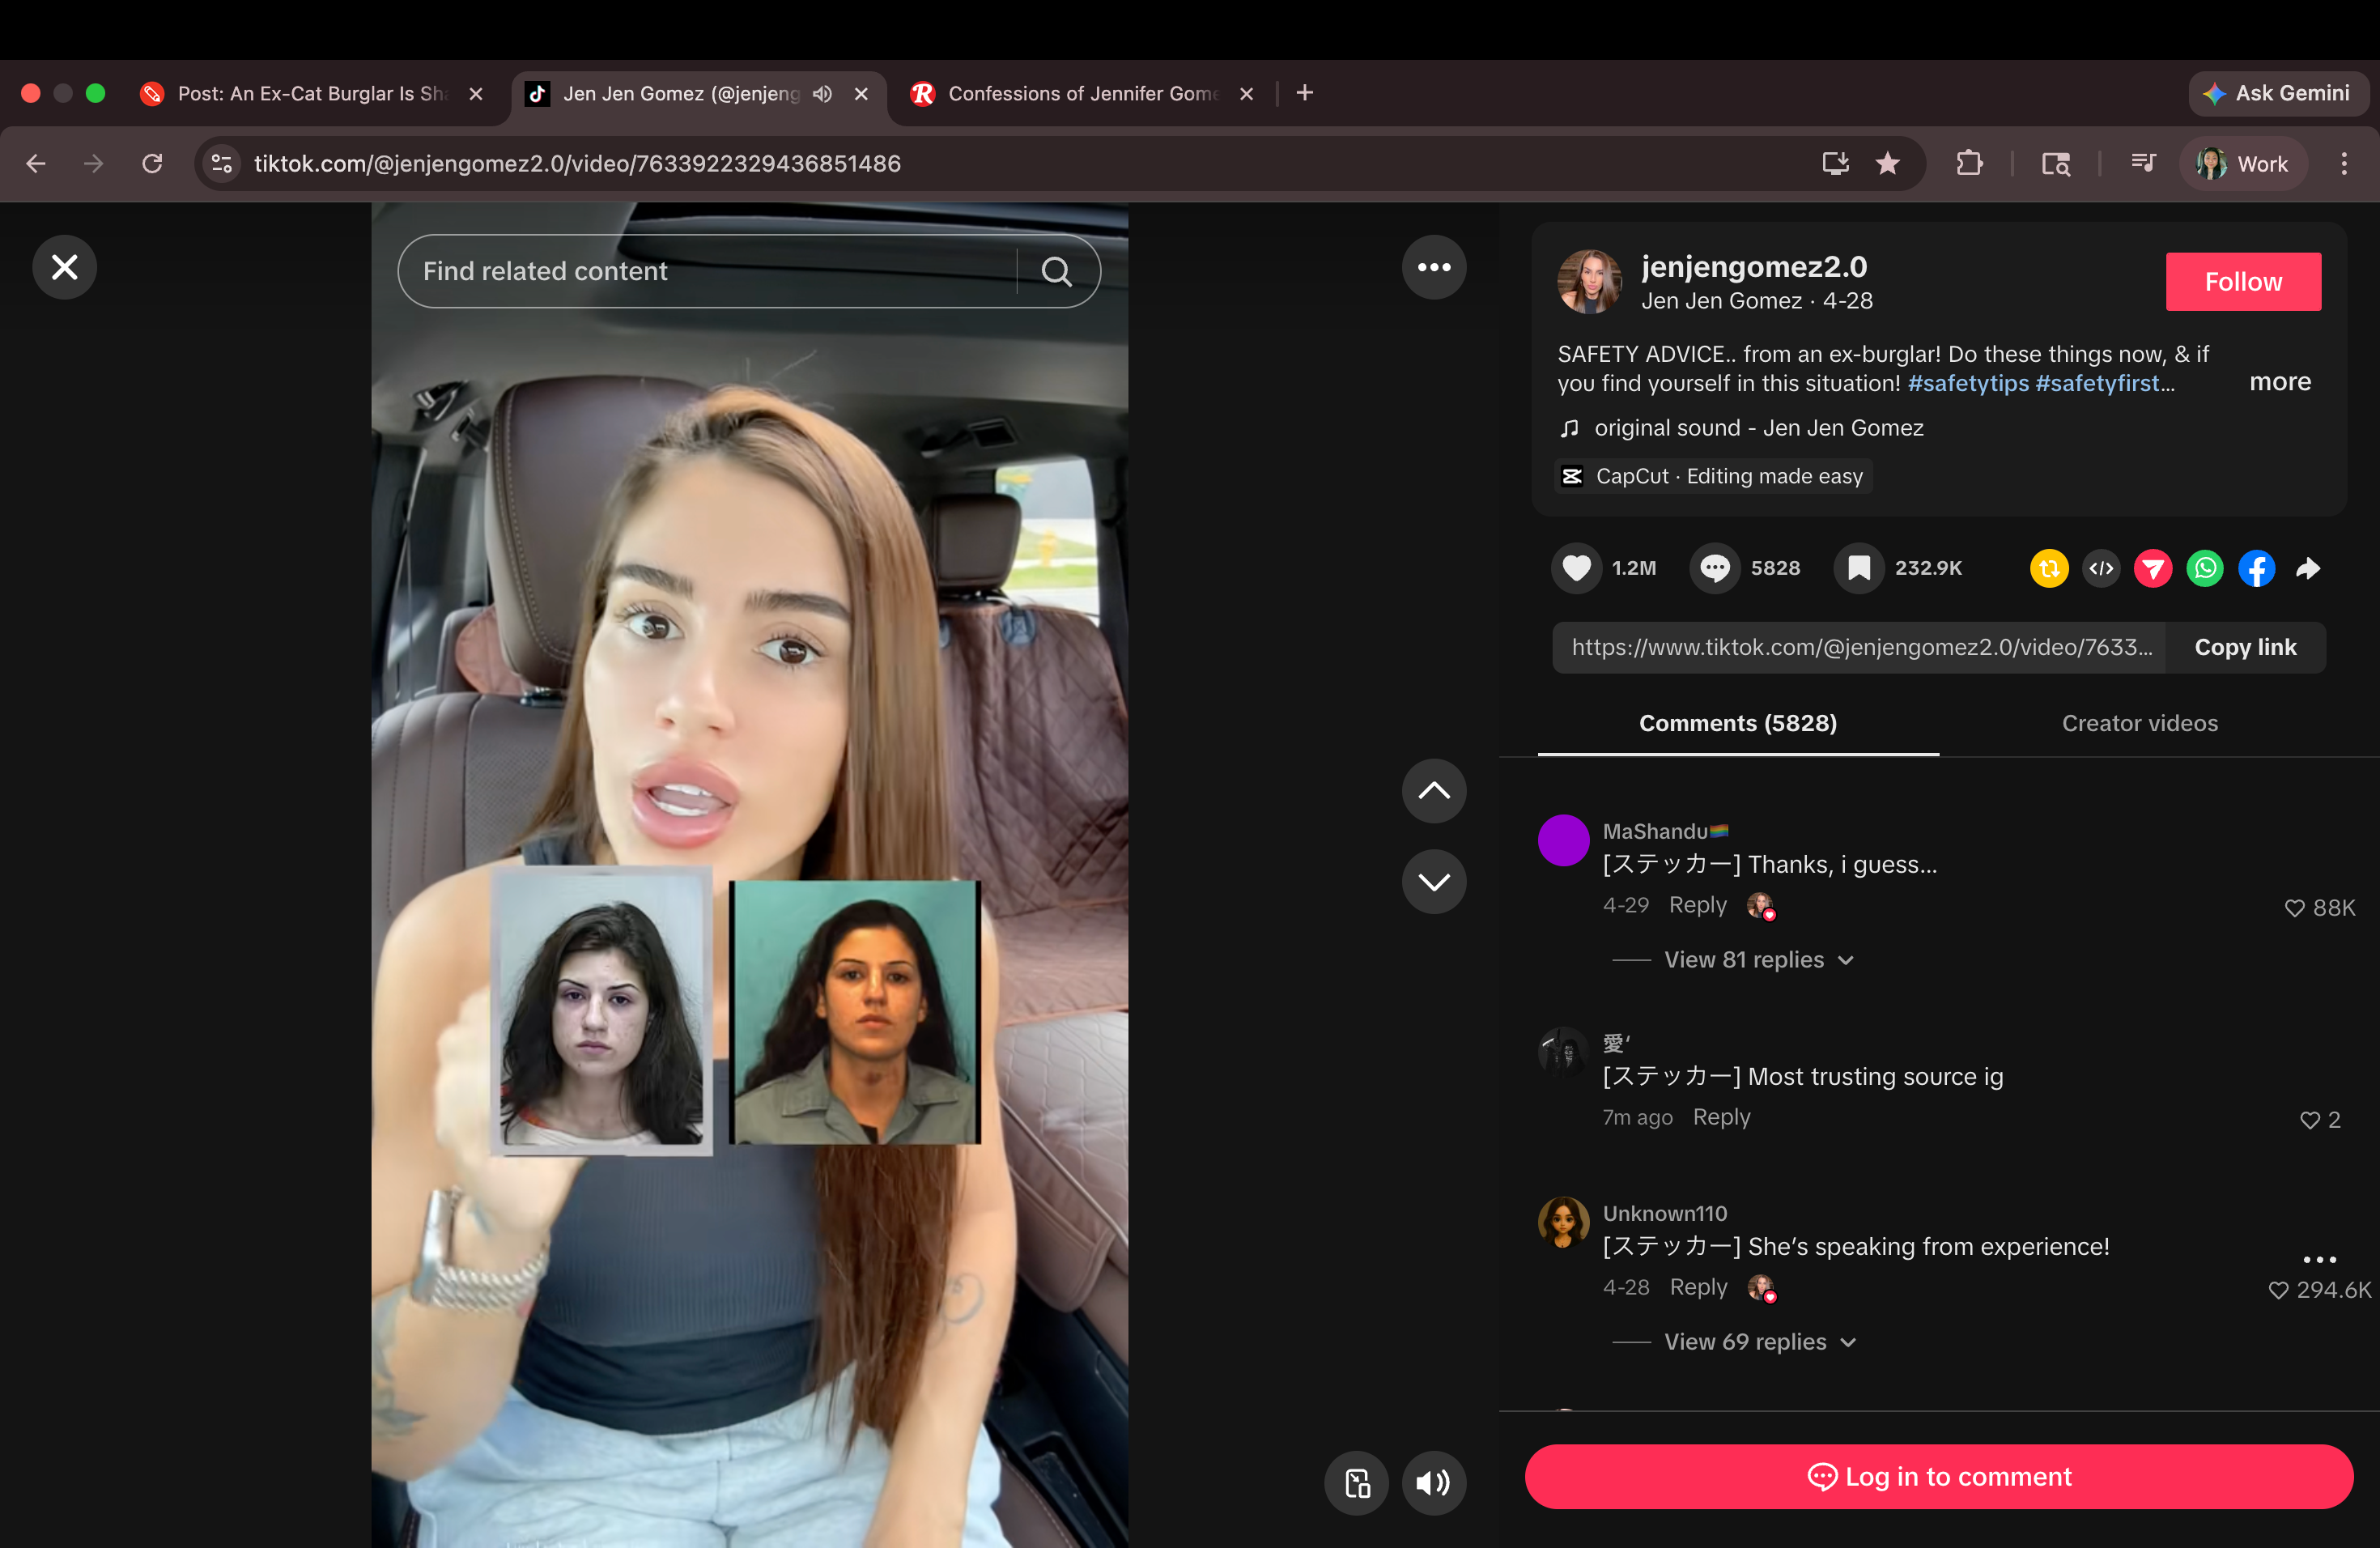Switch to the Creator videos tab

click(2140, 723)
